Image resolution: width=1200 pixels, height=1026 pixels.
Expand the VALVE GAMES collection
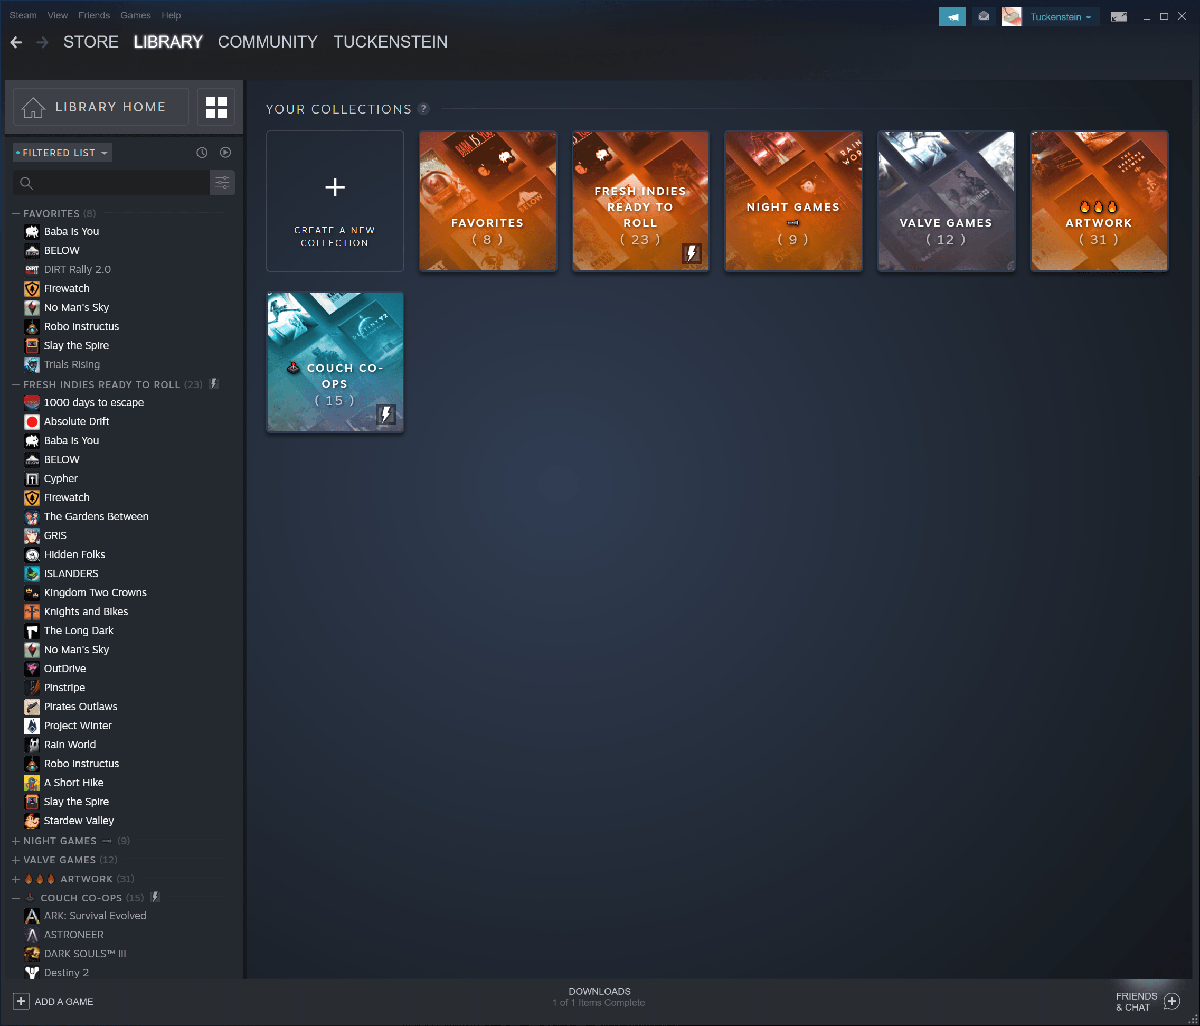click(15, 859)
